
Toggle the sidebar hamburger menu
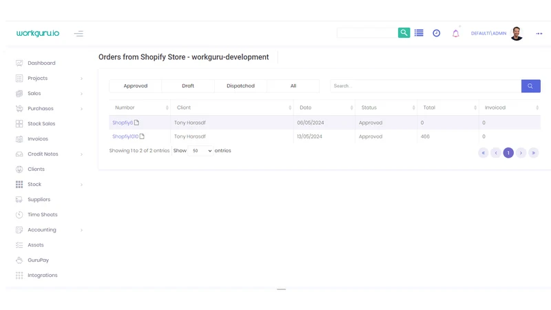(x=79, y=34)
